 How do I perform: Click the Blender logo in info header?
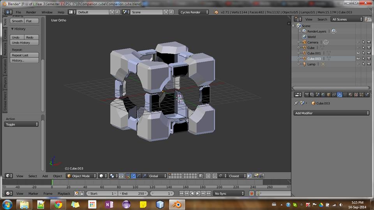tap(216, 12)
